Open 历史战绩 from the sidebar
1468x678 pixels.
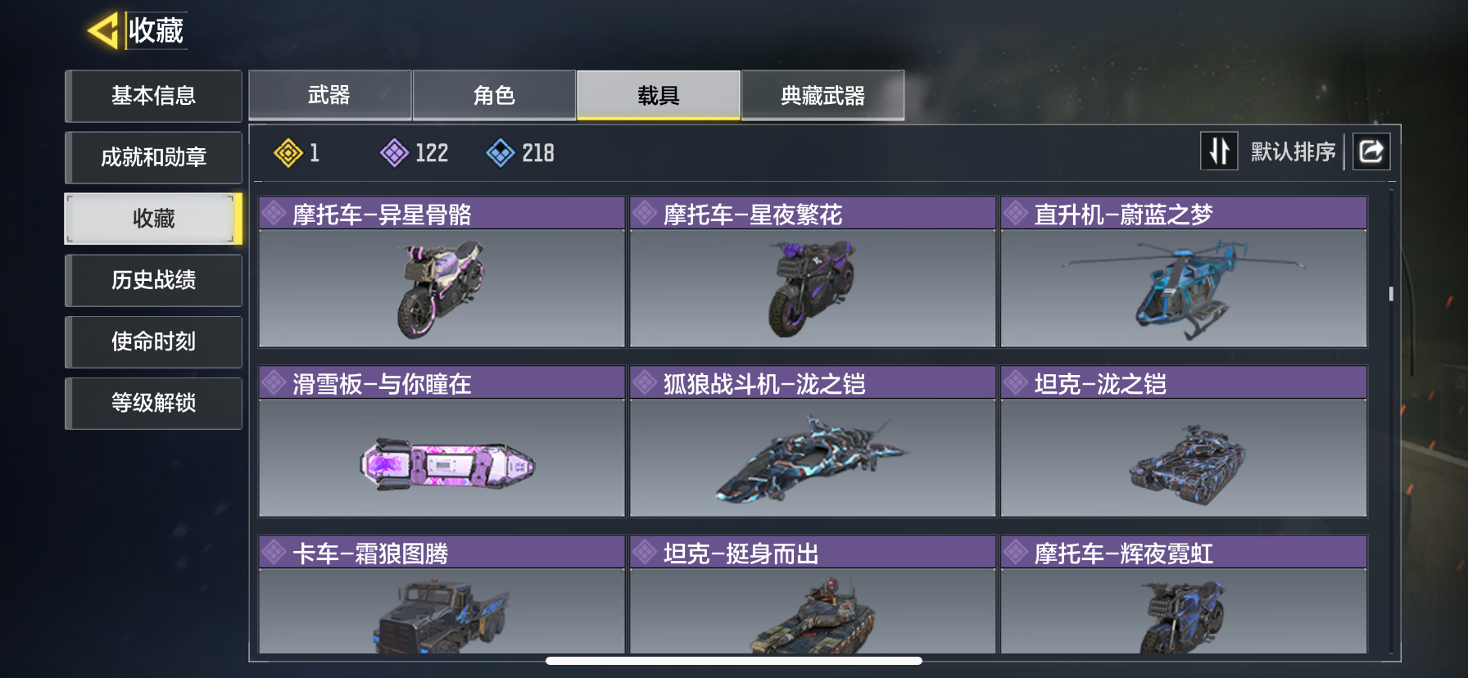pos(153,280)
